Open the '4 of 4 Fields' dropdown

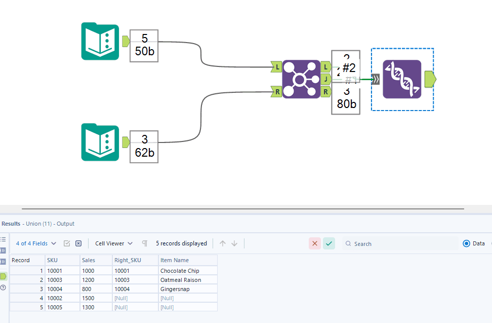(x=36, y=243)
